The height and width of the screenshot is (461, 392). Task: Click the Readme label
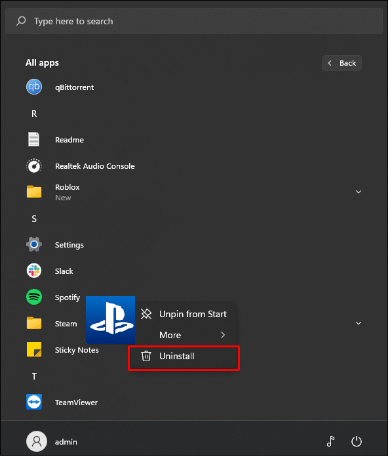(x=70, y=141)
